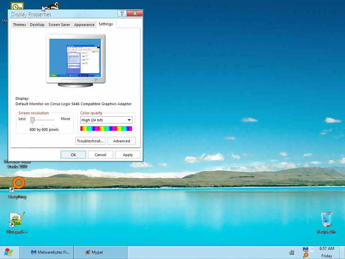
Task: Open the Appearance tab
Action: coord(84,25)
